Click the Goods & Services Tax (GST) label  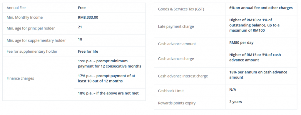coord(181,9)
